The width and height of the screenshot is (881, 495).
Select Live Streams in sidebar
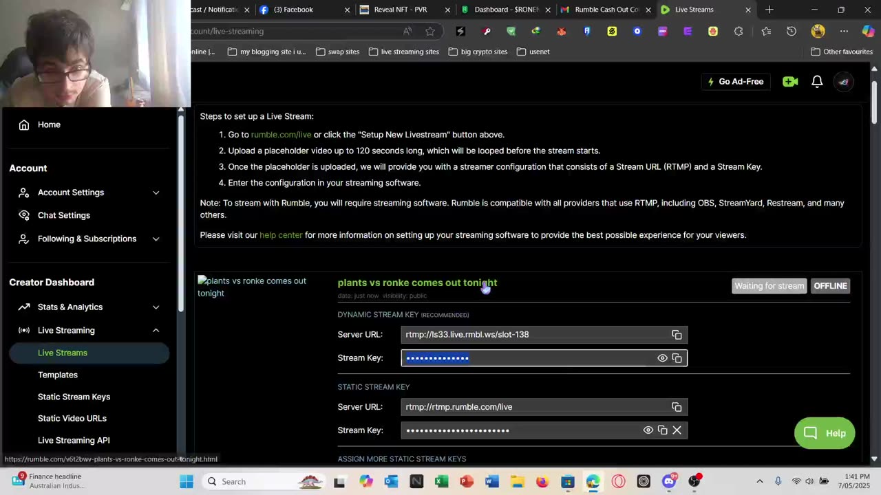[88, 353]
